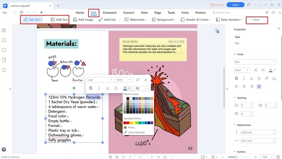Click the print icon in top toolbar
282x159 pixels.
coord(22,12)
